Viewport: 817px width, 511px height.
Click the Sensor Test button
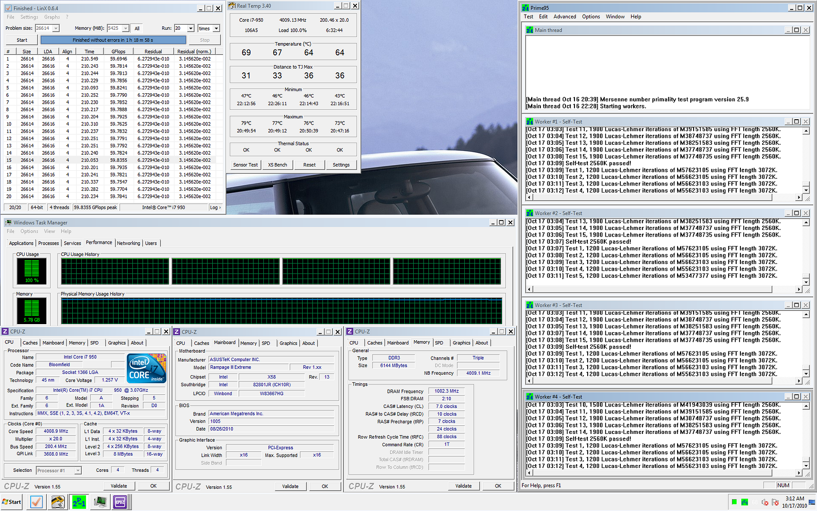[245, 165]
